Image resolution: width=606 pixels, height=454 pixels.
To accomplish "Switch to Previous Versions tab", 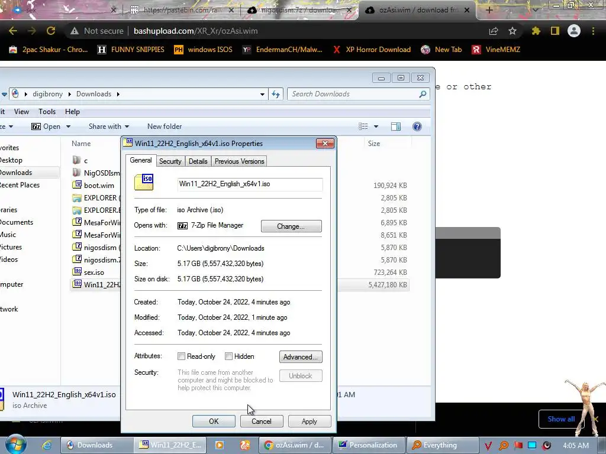I will coord(239,161).
